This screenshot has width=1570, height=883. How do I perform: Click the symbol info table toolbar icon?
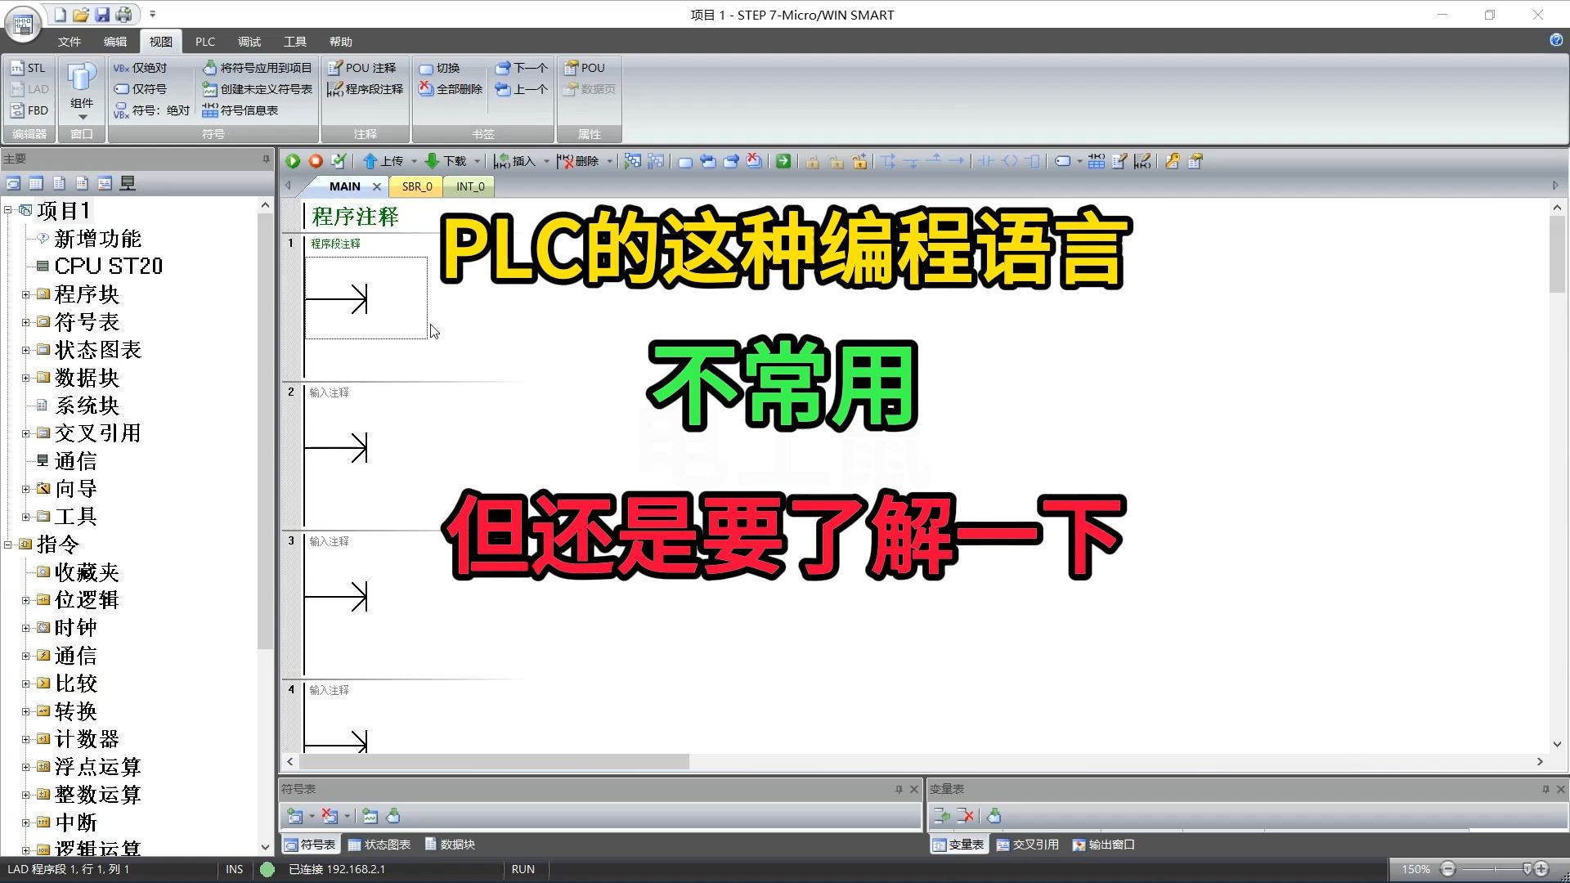(x=1097, y=162)
